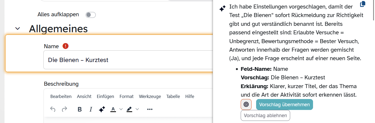Click the three-dots more options button

point(150,109)
